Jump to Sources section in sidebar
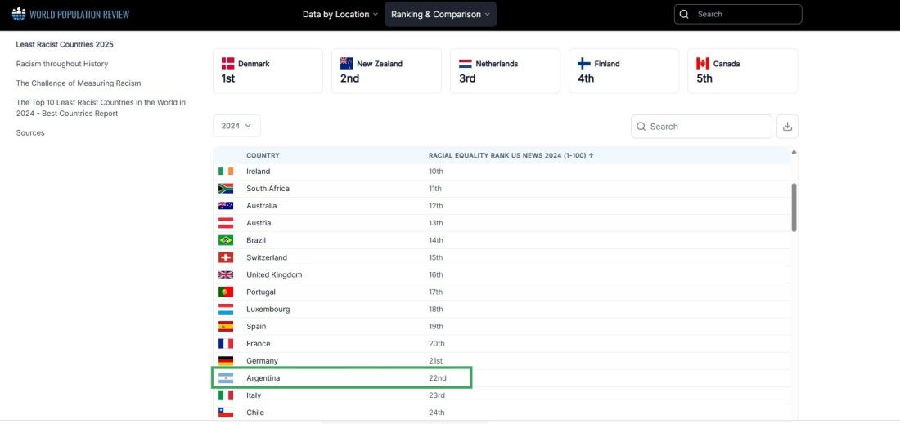 coord(30,132)
